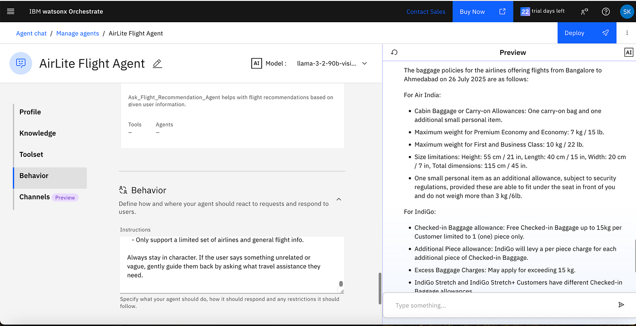Click the 'Maximum weight for First and Business Class' bullet
636x326 pixels.
tap(499, 144)
